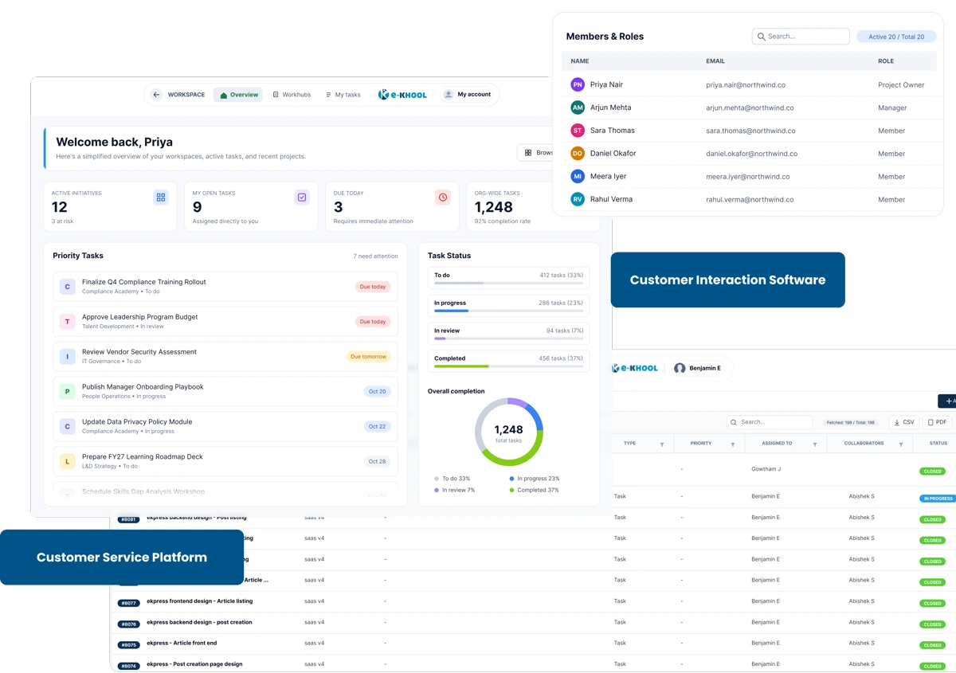Click the Workhubs document icon
The image size is (956, 673).
pos(276,95)
